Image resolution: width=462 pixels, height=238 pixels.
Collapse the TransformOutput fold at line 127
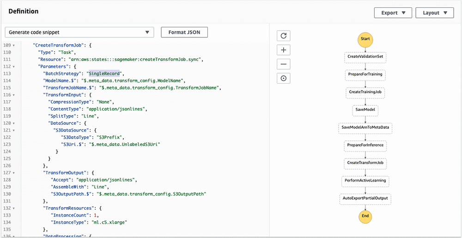[13, 173]
